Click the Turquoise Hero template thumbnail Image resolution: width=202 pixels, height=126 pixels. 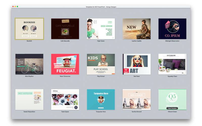click(x=101, y=99)
